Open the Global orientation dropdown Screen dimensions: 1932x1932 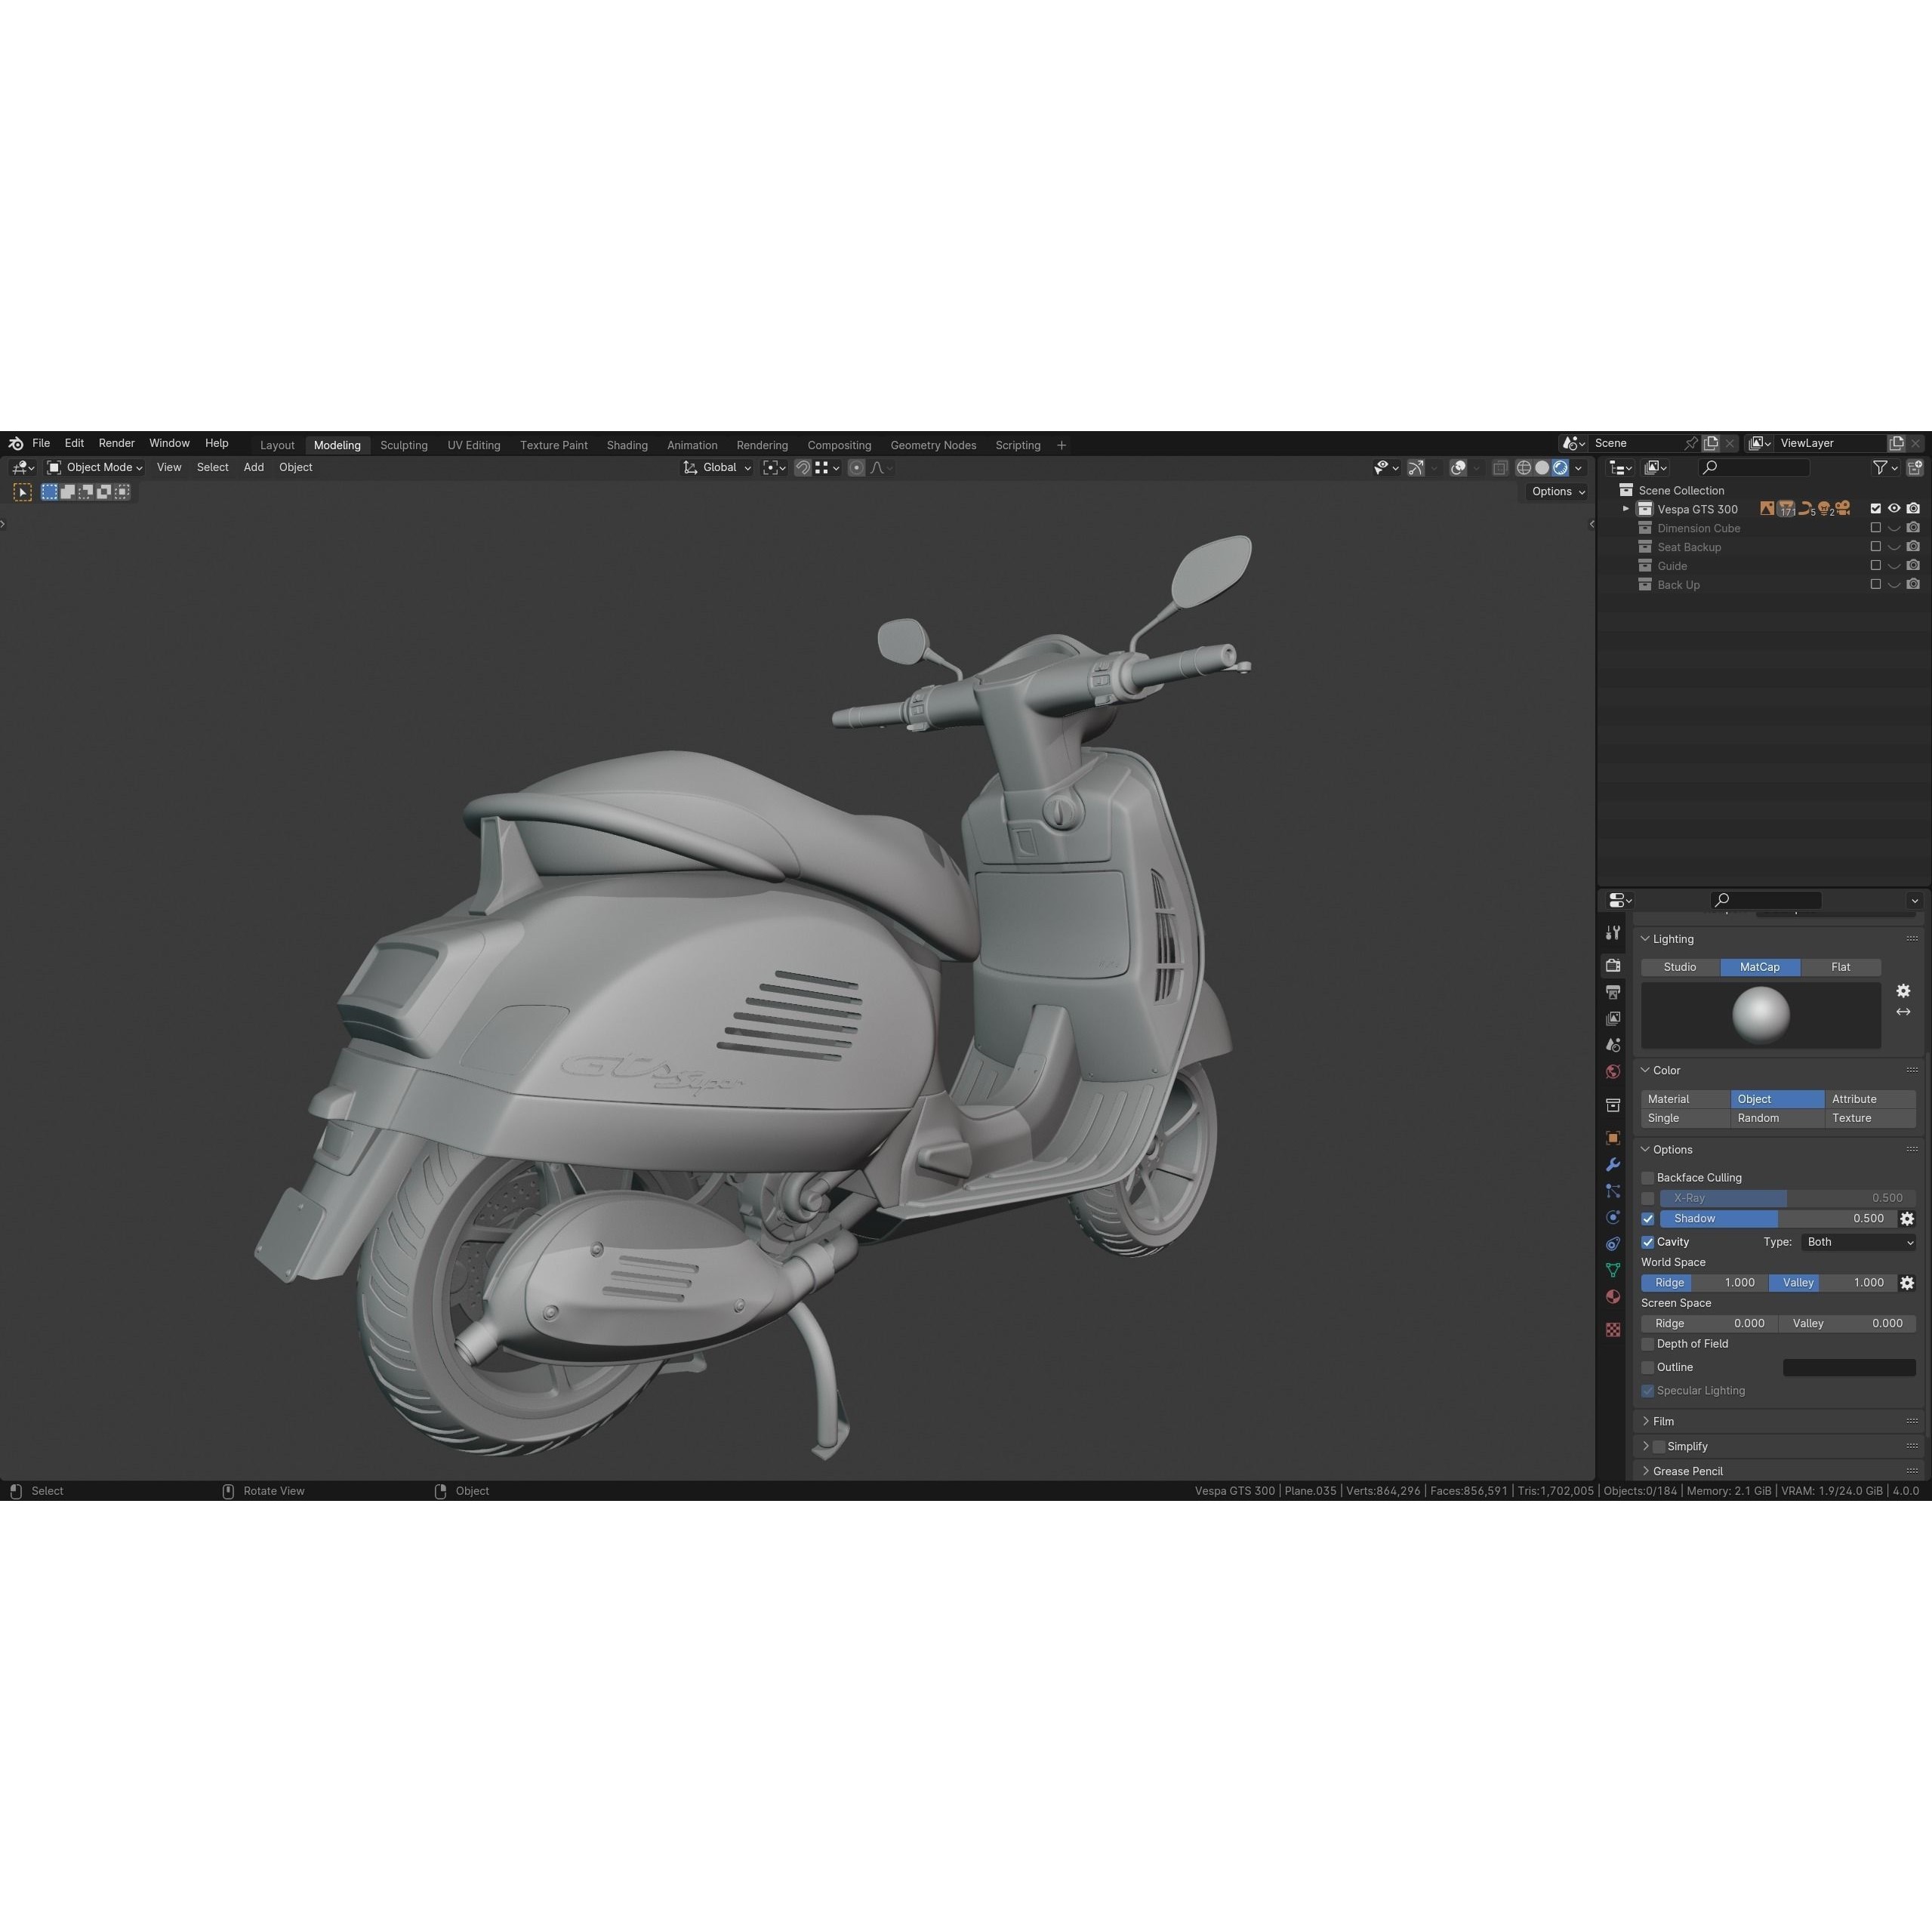click(717, 468)
